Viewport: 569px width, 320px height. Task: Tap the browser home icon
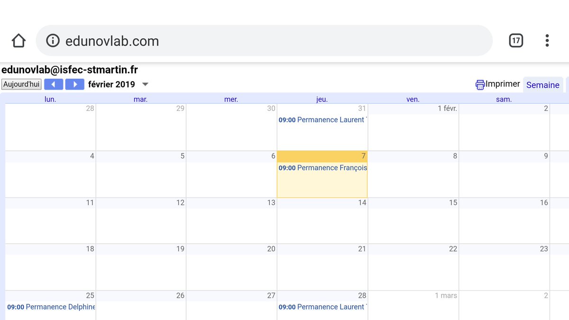tap(18, 41)
